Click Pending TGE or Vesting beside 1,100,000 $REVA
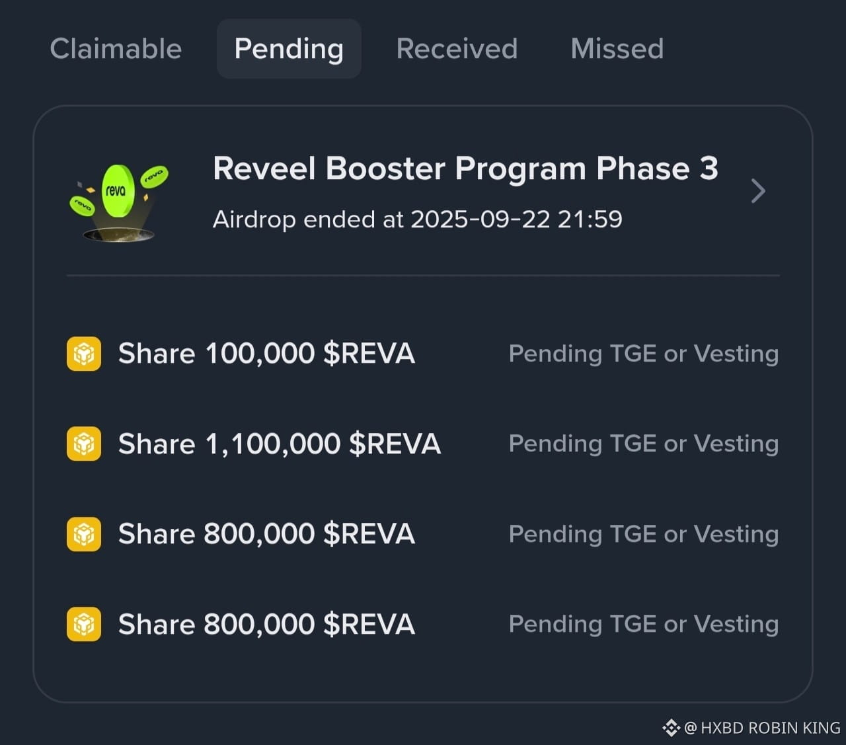This screenshot has height=745, width=846. click(x=644, y=444)
